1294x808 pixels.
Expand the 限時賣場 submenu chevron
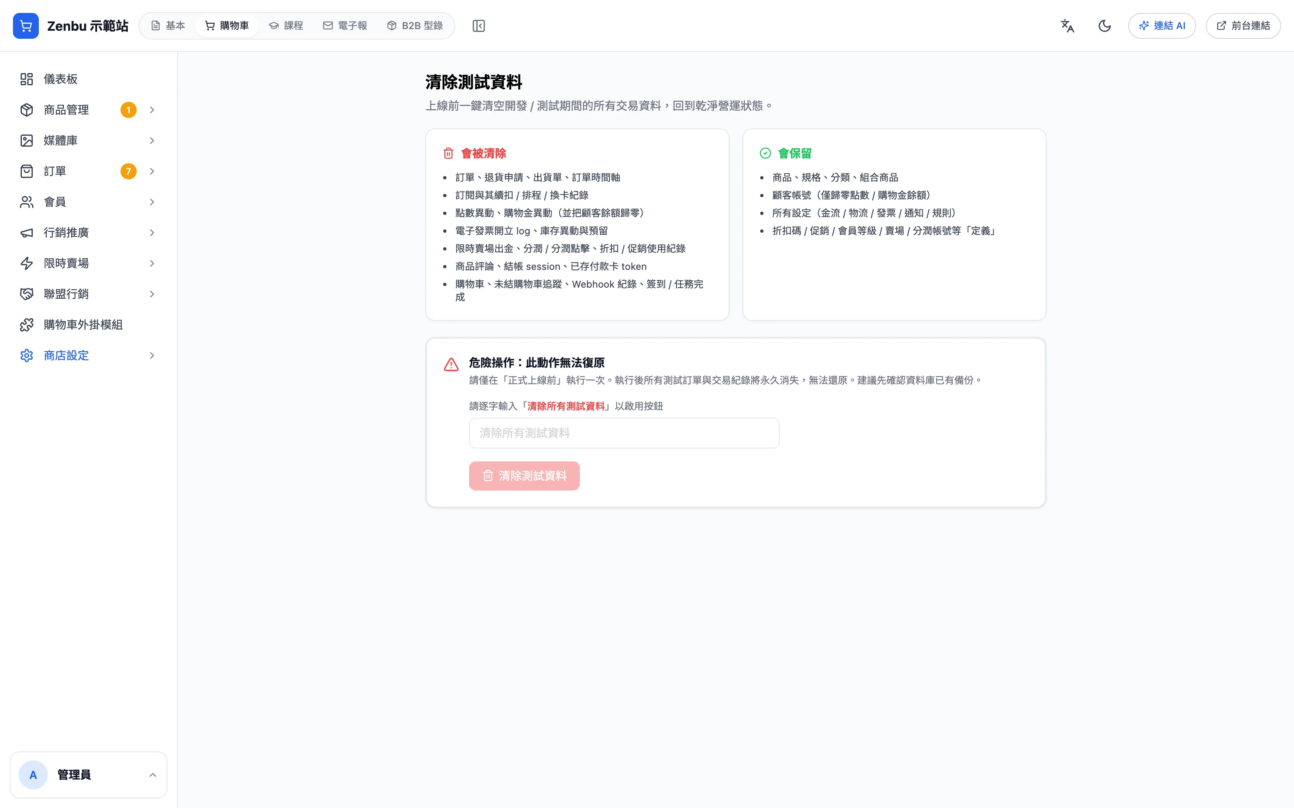click(152, 263)
